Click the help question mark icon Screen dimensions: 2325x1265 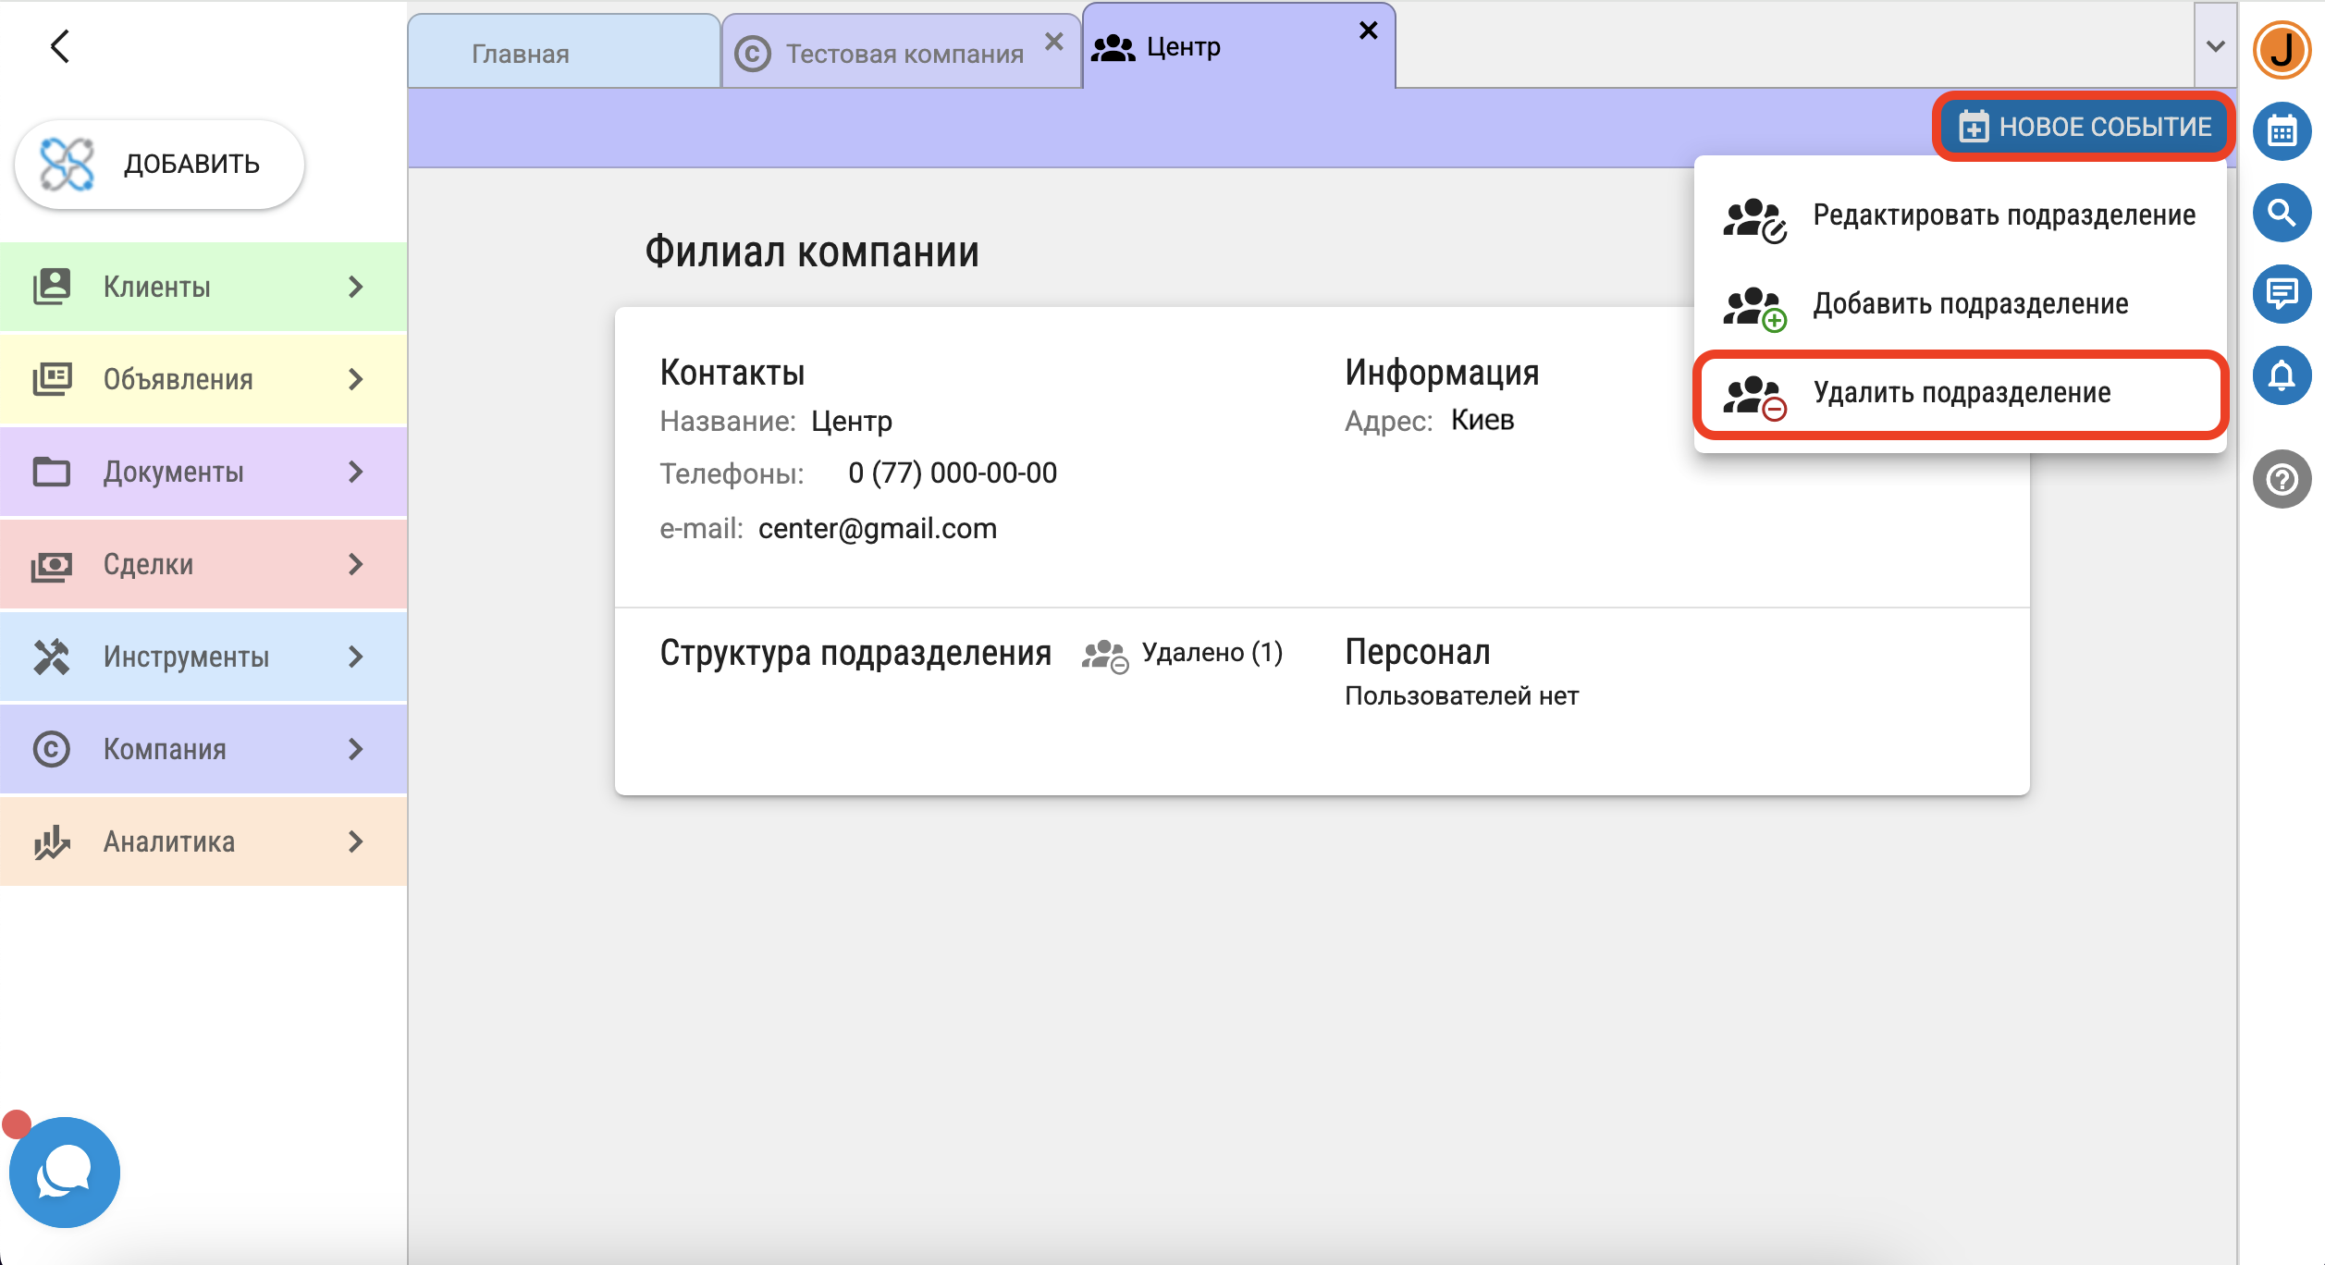[2282, 479]
